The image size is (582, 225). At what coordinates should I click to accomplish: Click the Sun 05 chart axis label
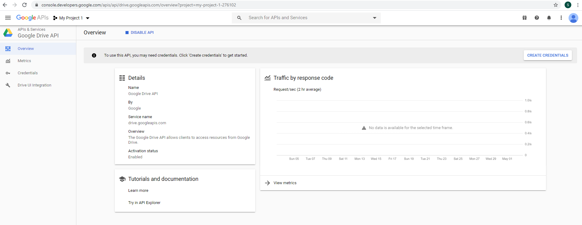tap(294, 159)
